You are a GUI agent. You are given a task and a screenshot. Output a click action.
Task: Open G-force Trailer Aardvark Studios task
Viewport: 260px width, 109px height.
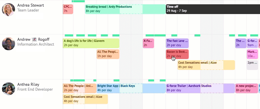(200, 88)
